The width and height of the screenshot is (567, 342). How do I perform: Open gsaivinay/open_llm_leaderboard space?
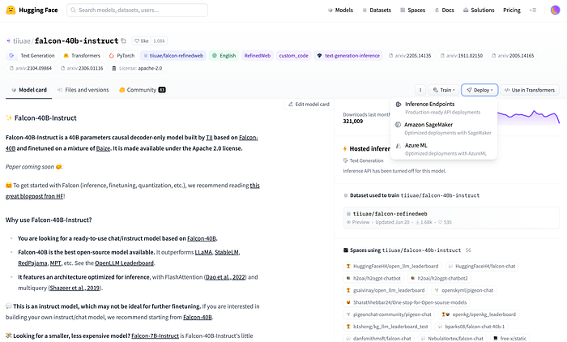pyautogui.click(x=386, y=290)
